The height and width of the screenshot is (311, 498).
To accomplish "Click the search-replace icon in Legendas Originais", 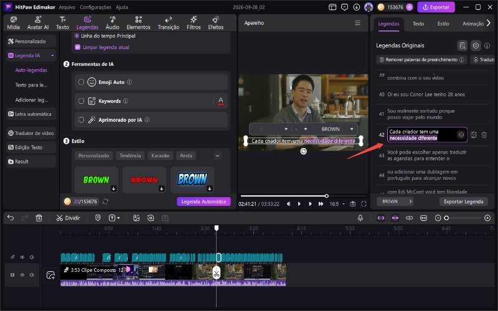I will pyautogui.click(x=462, y=45).
